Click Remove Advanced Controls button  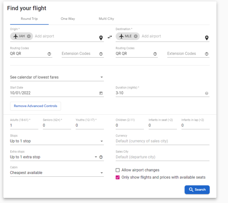click(35, 106)
